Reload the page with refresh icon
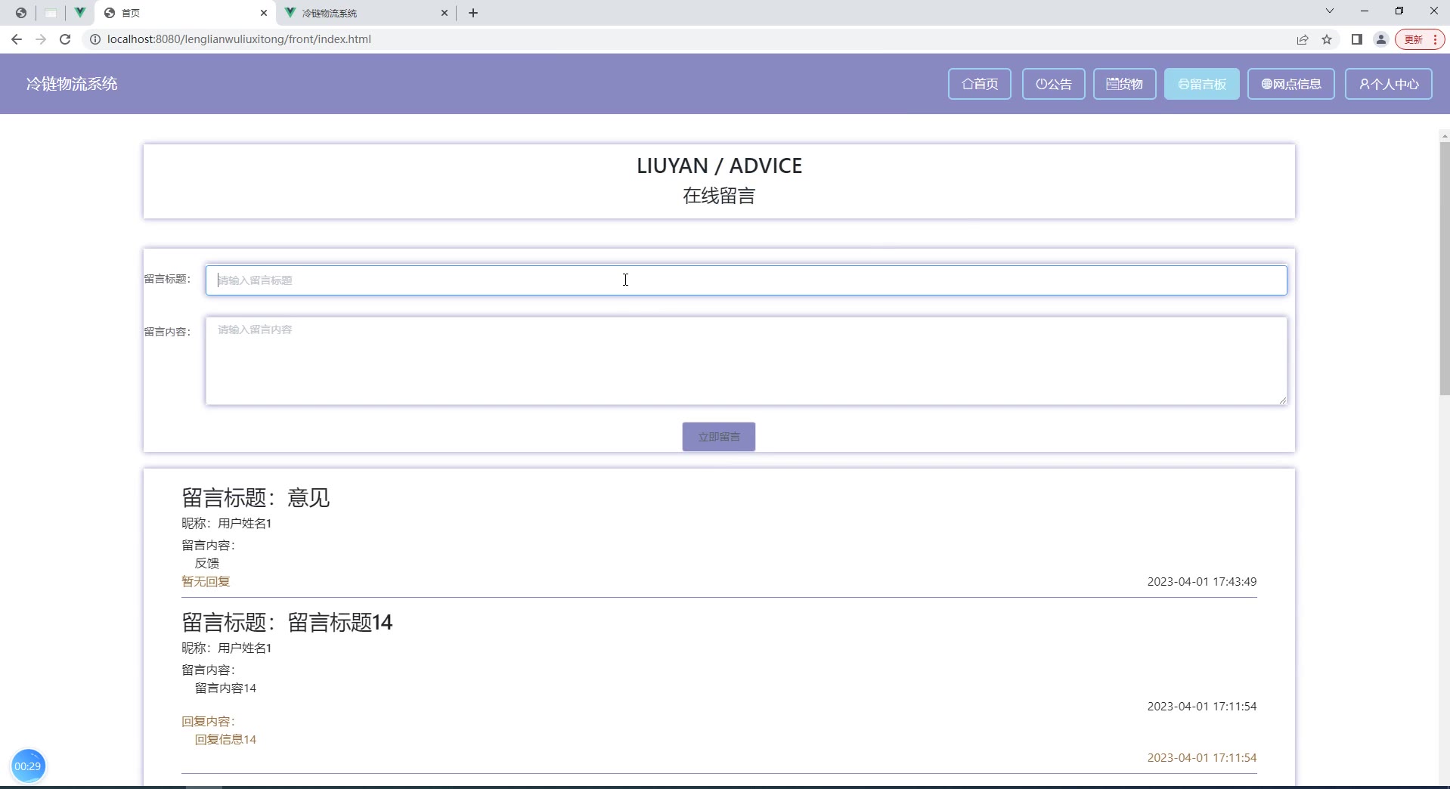 coord(65,39)
